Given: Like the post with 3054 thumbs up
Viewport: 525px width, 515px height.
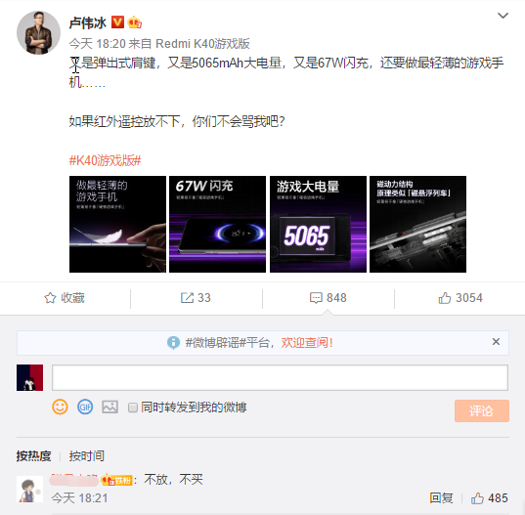Looking at the screenshot, I should click(460, 298).
